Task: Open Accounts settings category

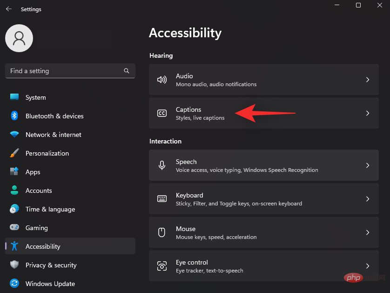Action: (70, 191)
